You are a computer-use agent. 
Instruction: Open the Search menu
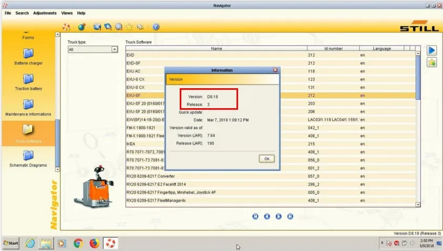(x=22, y=13)
